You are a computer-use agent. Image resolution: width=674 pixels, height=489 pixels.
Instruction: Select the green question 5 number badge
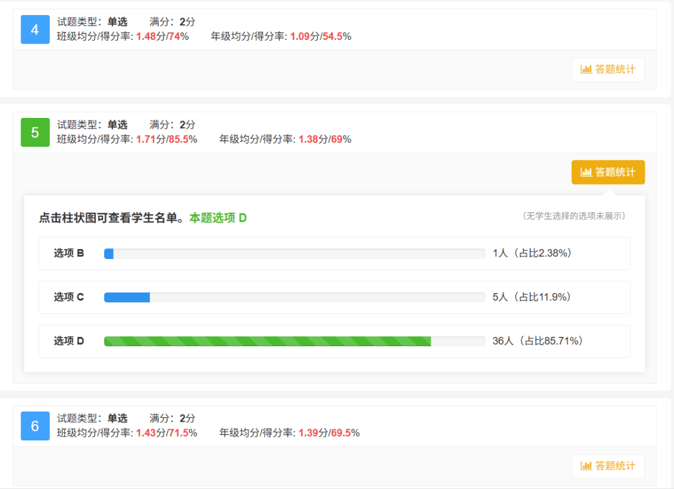click(x=35, y=132)
